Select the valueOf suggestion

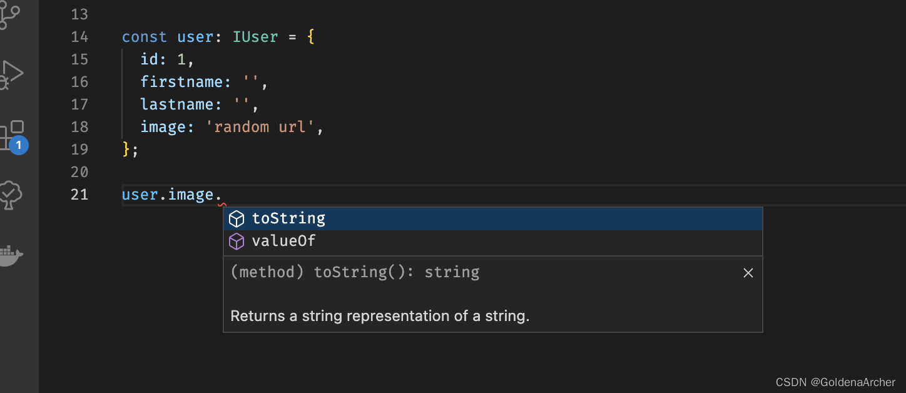click(493, 241)
